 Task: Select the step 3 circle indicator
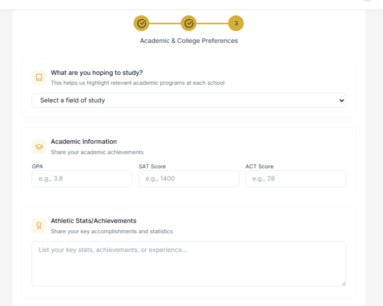coord(236,23)
